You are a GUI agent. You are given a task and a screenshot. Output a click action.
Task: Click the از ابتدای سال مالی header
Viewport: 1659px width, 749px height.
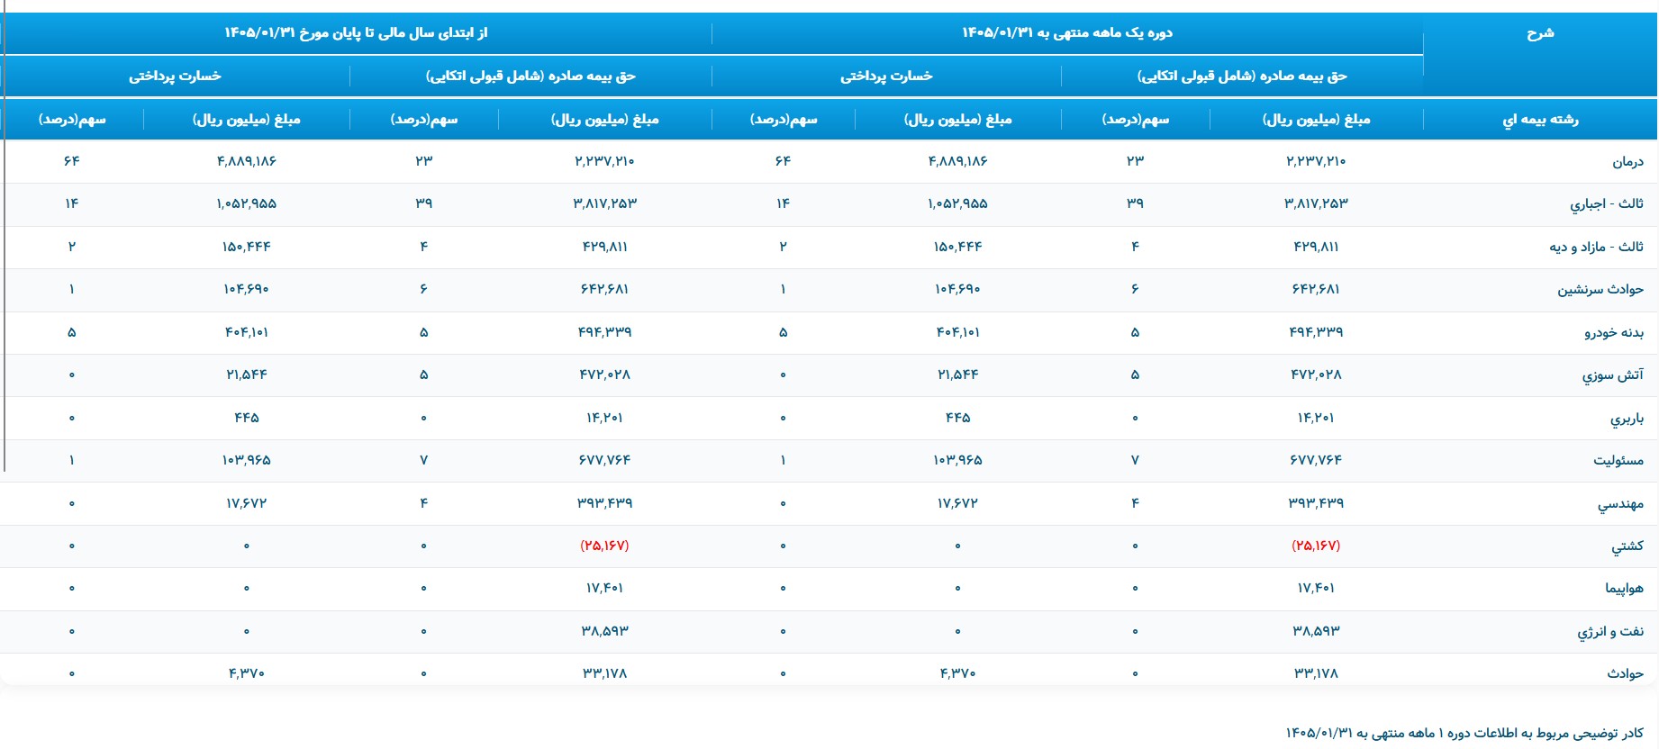click(356, 33)
